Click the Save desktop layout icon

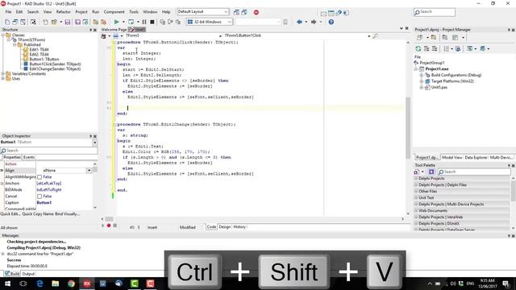pyautogui.click(x=236, y=13)
